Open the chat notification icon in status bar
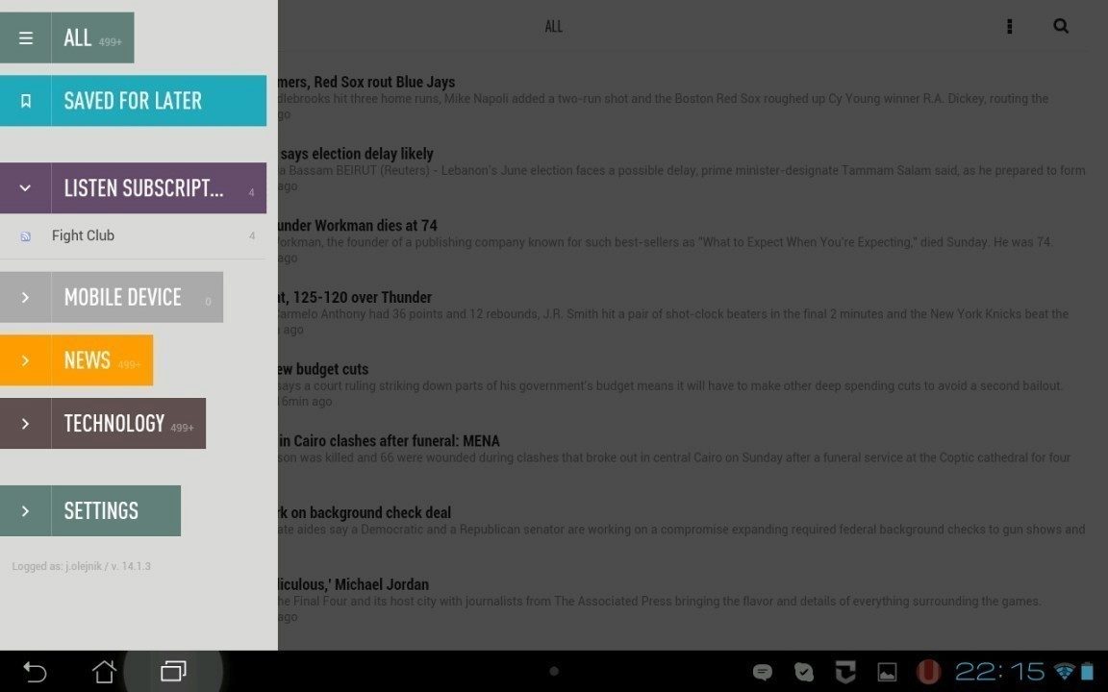The width and height of the screenshot is (1108, 692). pos(763,672)
